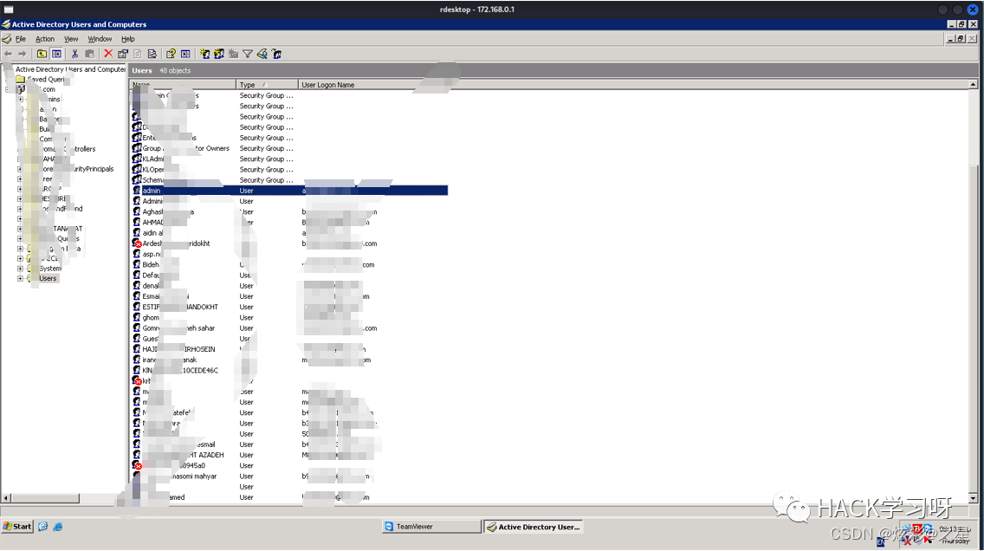Click the Up one level folder icon
Viewport: 984px width, 551px height.
coord(42,54)
